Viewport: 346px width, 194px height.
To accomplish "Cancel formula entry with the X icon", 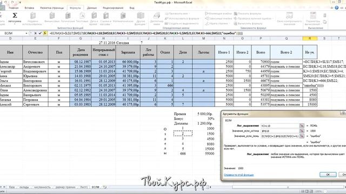I will point(35,33).
